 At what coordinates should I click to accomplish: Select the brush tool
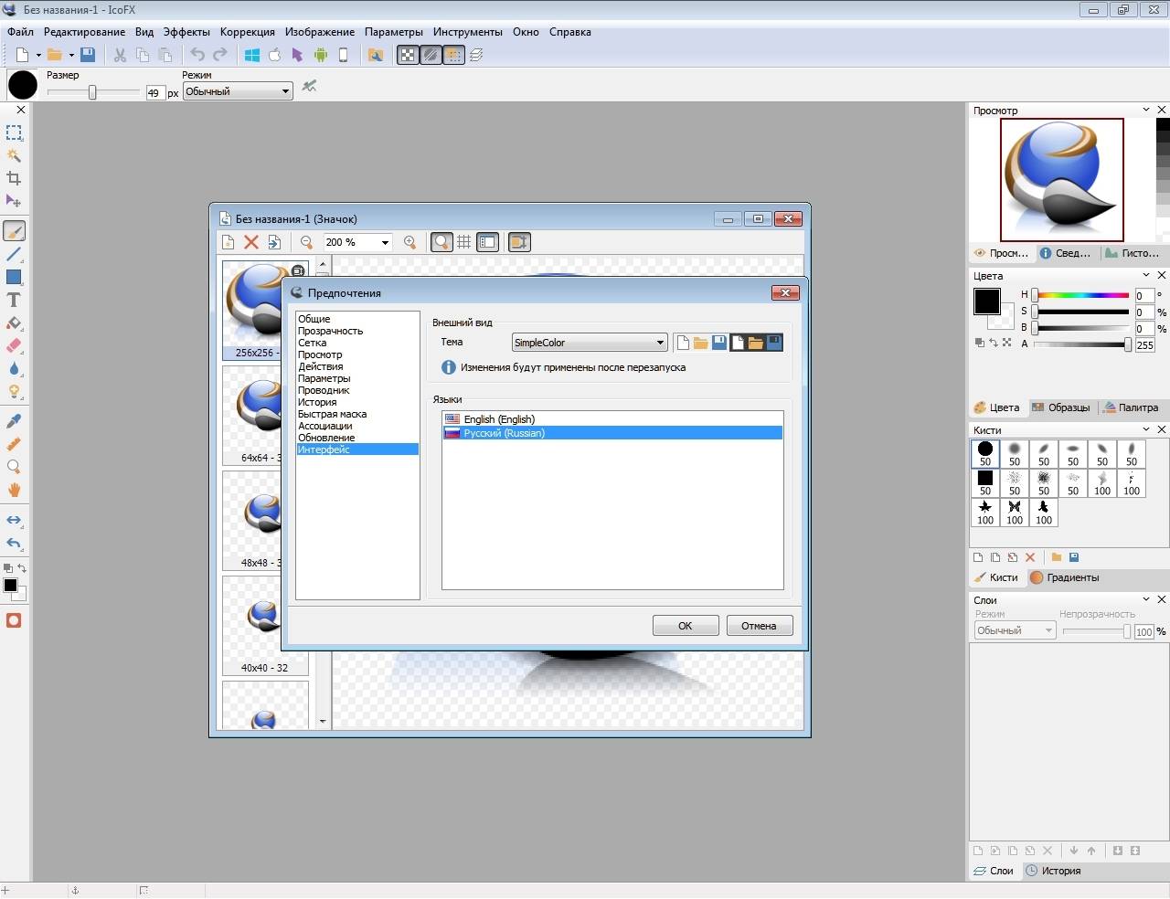point(14,231)
